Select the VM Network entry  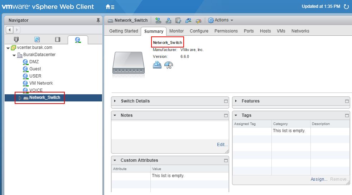point(41,83)
